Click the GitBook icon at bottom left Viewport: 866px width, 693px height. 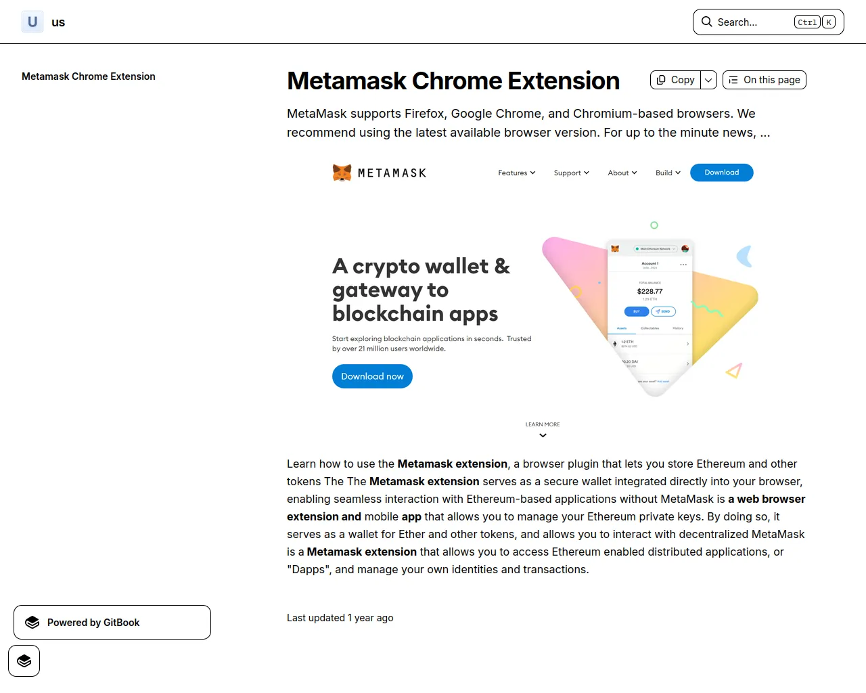tap(24, 661)
